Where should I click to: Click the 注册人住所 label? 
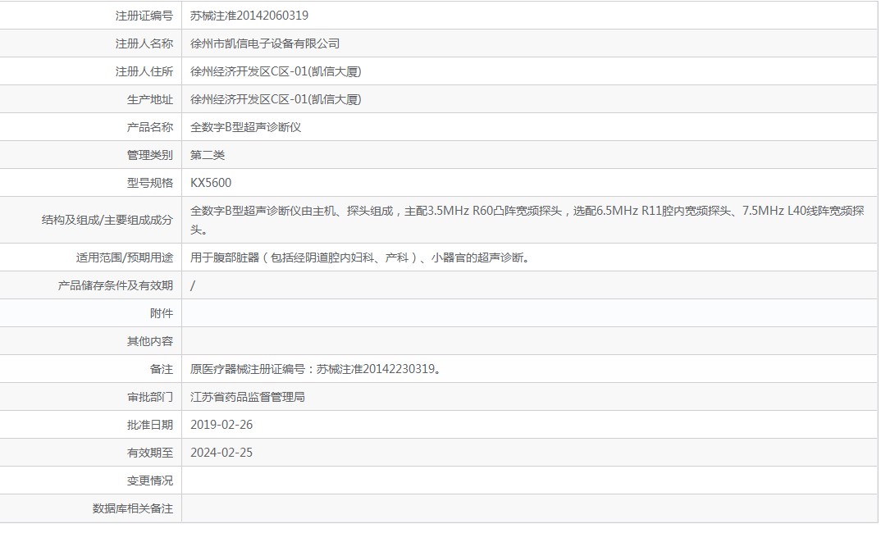pyautogui.click(x=144, y=72)
